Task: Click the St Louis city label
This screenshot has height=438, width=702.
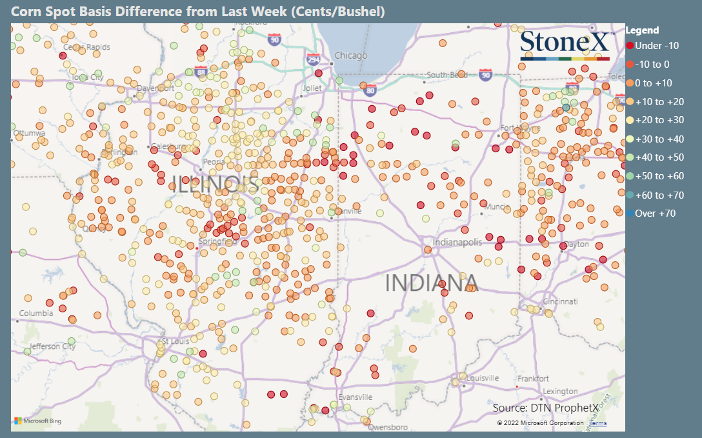Action: point(175,341)
